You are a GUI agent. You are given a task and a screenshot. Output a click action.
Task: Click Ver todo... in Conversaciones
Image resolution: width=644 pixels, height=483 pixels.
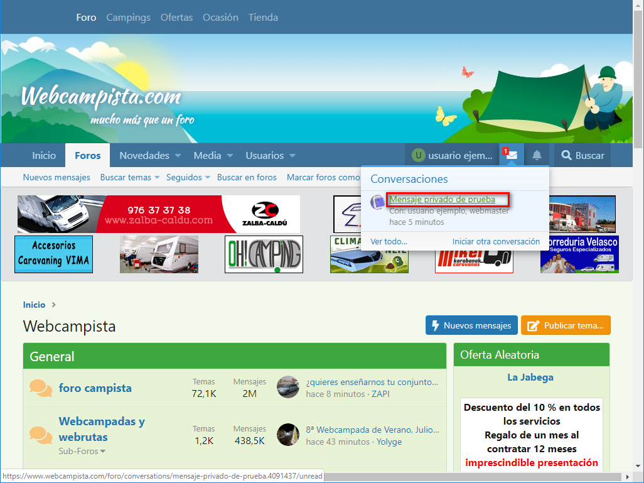pos(389,242)
